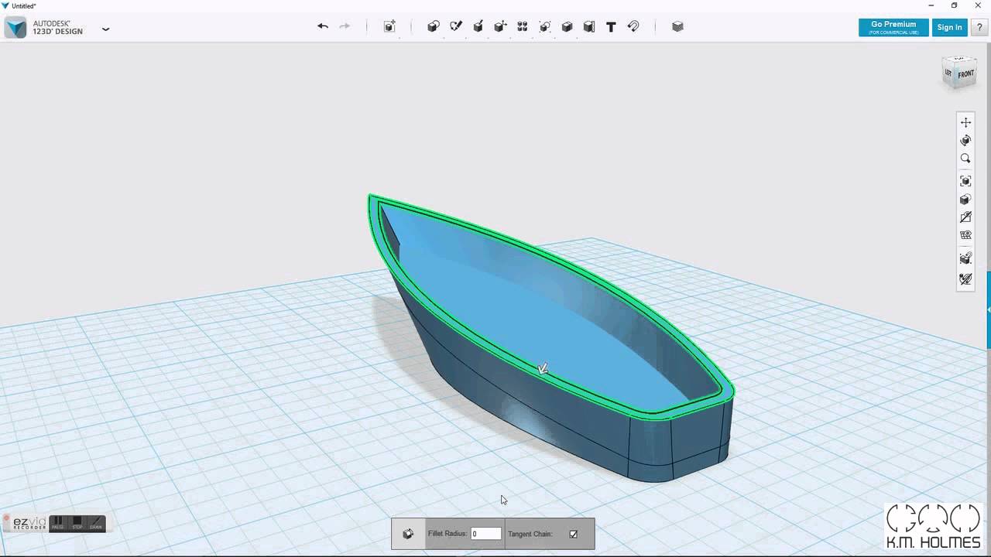Open the Modify tool menu
The width and height of the screenshot is (991, 557).
500,26
